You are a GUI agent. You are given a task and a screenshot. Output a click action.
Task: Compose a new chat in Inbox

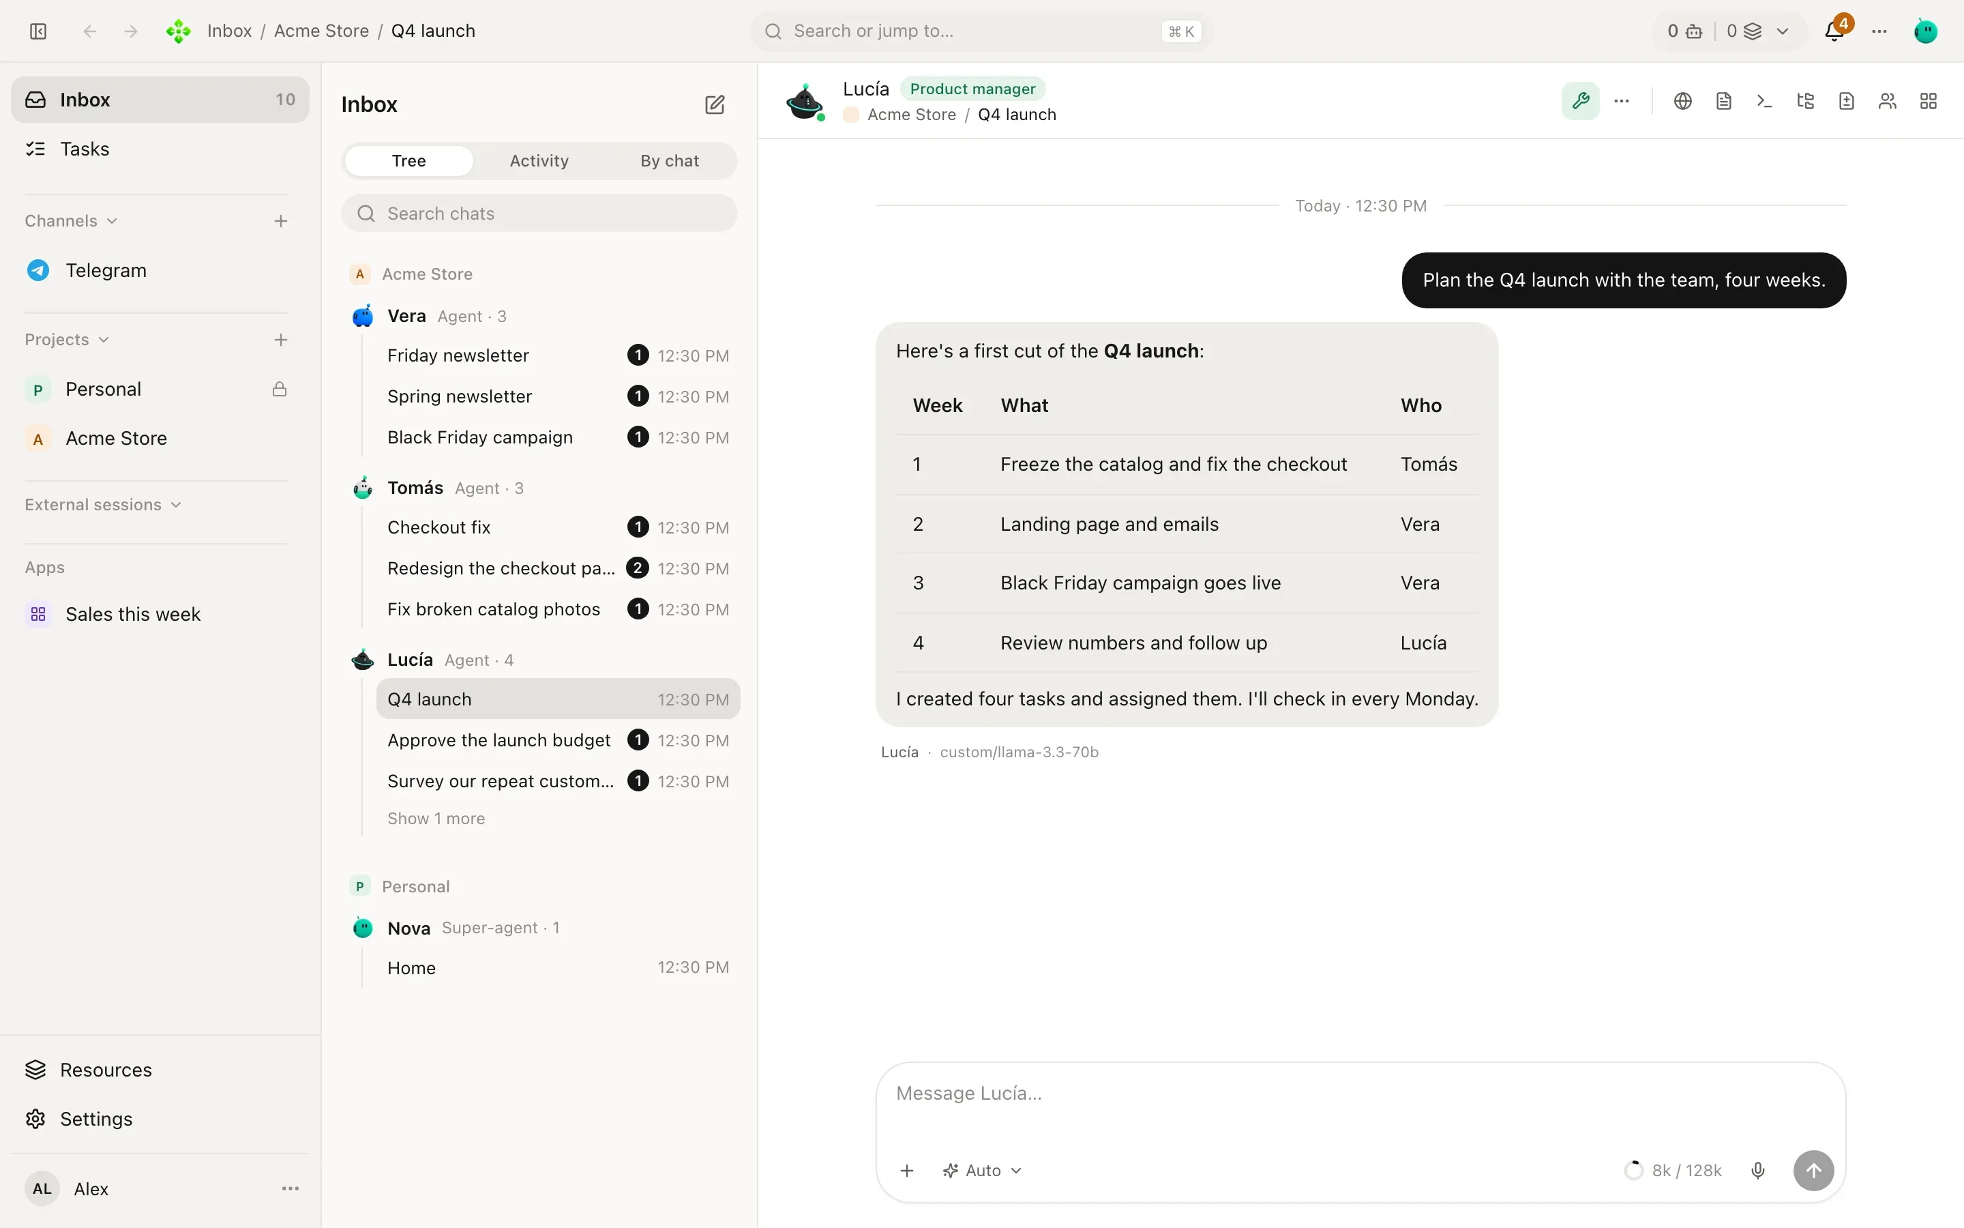(714, 105)
